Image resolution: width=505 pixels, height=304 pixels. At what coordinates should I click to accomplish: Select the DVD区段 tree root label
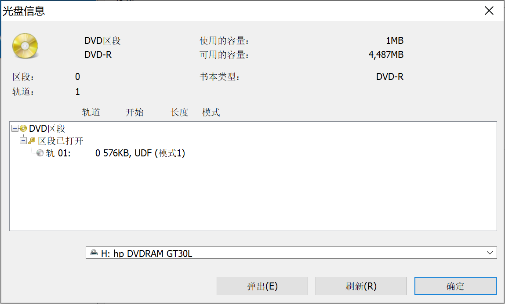tap(47, 128)
